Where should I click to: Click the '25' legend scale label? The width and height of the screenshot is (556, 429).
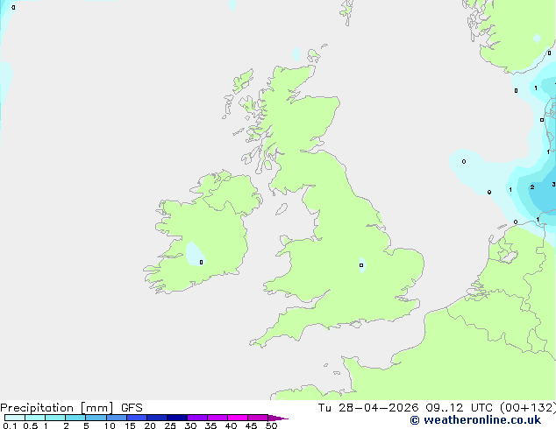click(x=170, y=425)
